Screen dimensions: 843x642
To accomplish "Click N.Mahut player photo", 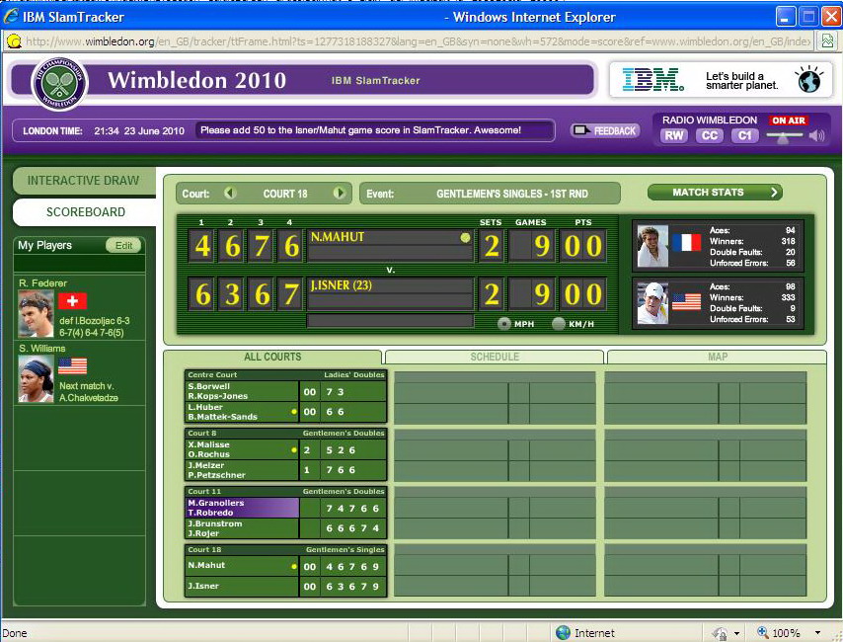I will click(652, 246).
